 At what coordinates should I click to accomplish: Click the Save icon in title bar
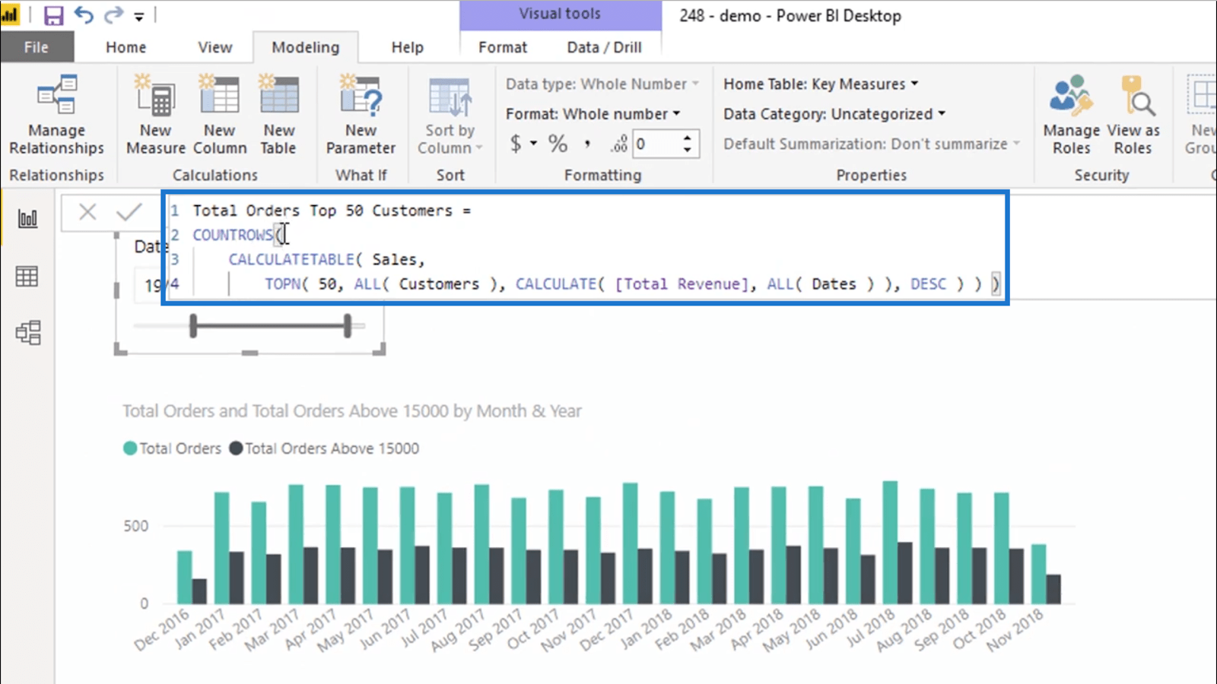coord(53,15)
